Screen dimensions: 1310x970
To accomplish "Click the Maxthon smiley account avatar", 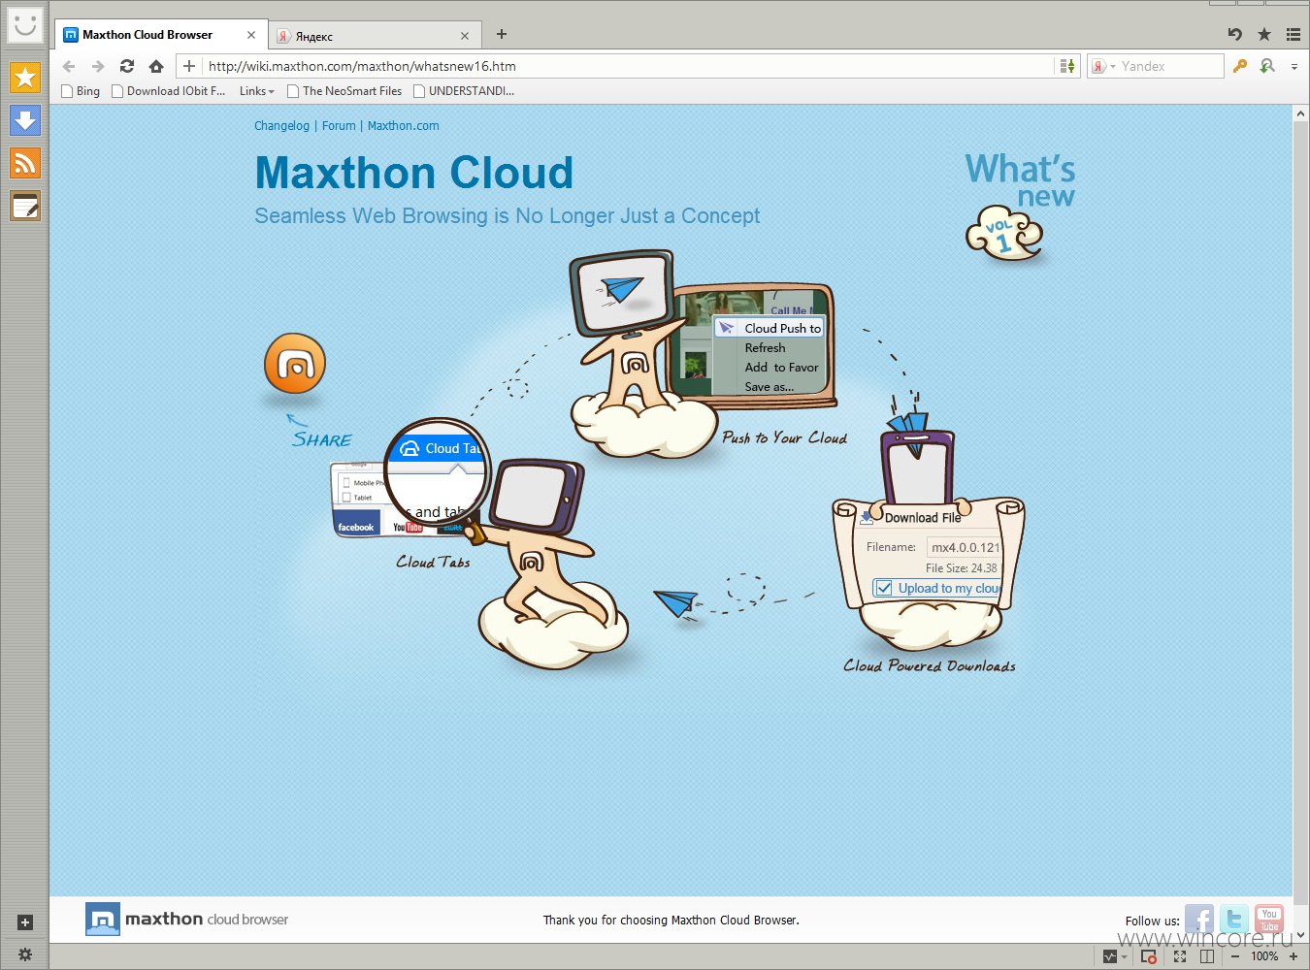I will coord(25,24).
